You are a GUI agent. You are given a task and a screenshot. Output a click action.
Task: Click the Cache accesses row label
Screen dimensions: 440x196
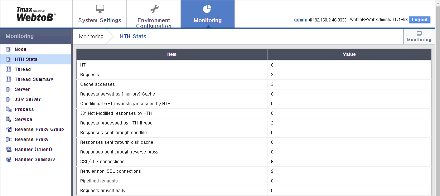coord(97,84)
